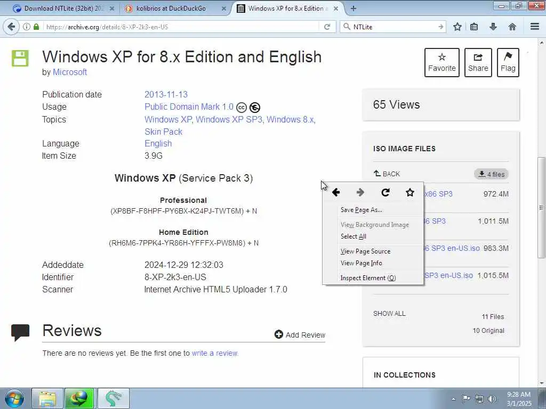Show bookmarks list icon
Image resolution: width=546 pixels, height=409 pixels.
point(474,27)
